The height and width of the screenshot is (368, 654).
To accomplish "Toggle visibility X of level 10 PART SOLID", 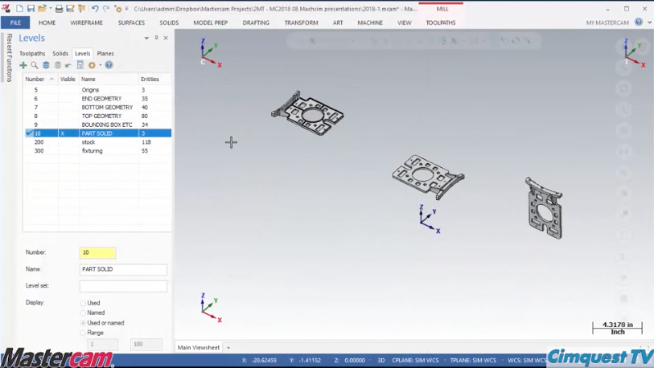I will 63,133.
